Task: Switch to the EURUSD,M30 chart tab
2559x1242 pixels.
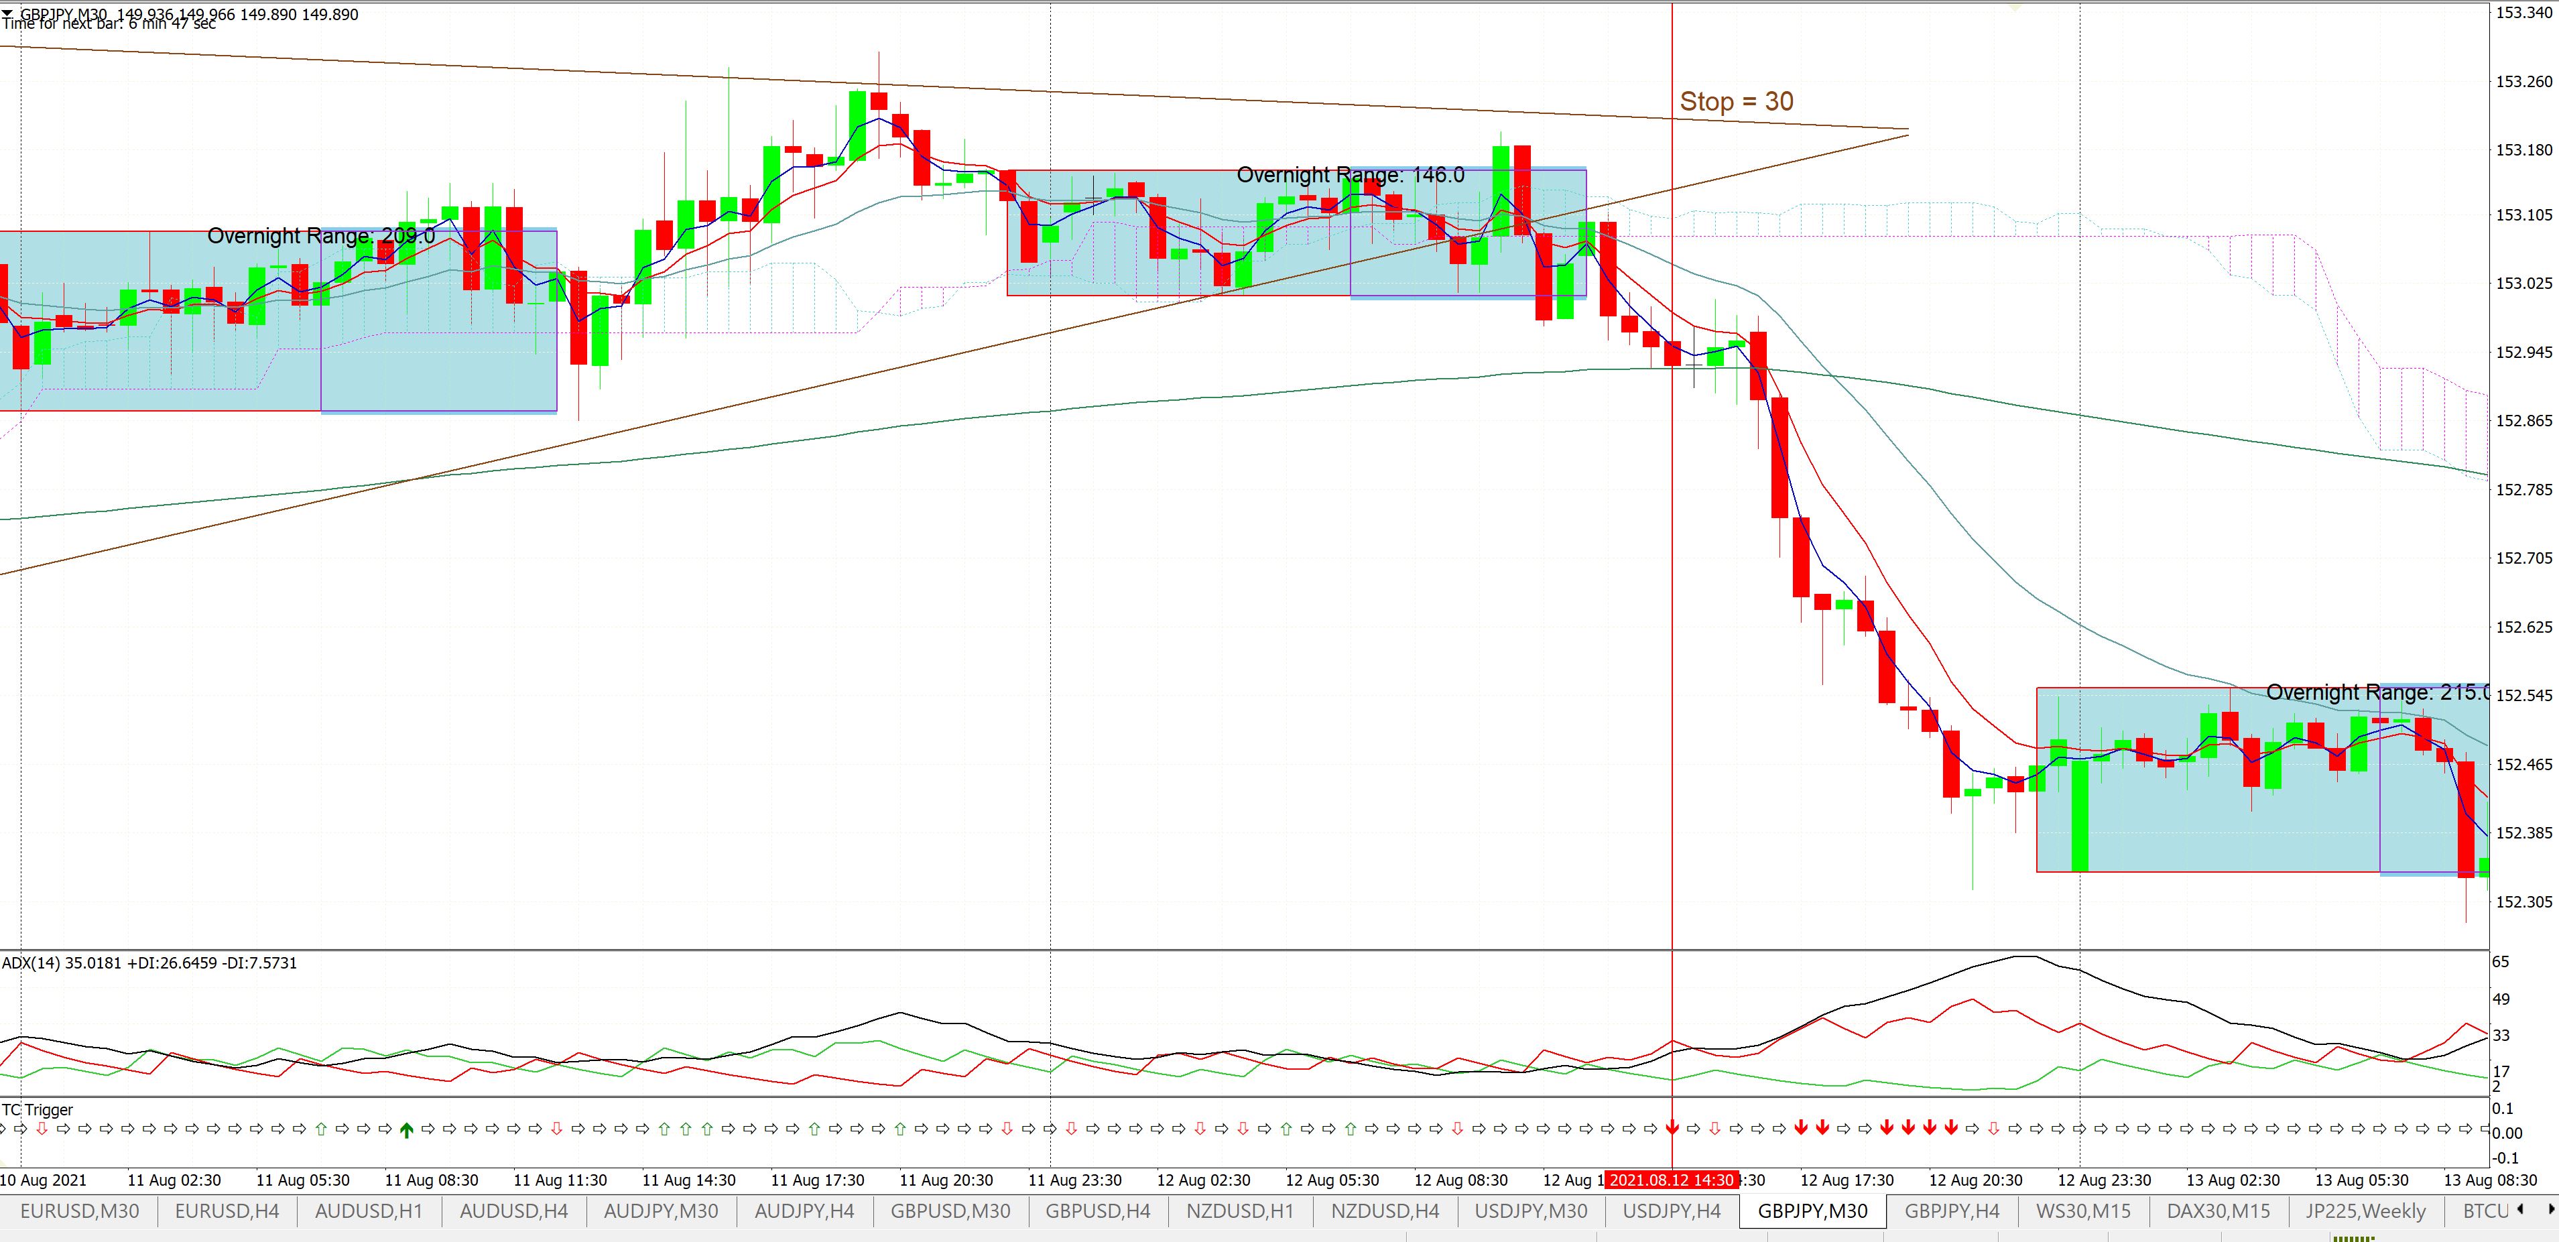Action: tap(80, 1211)
